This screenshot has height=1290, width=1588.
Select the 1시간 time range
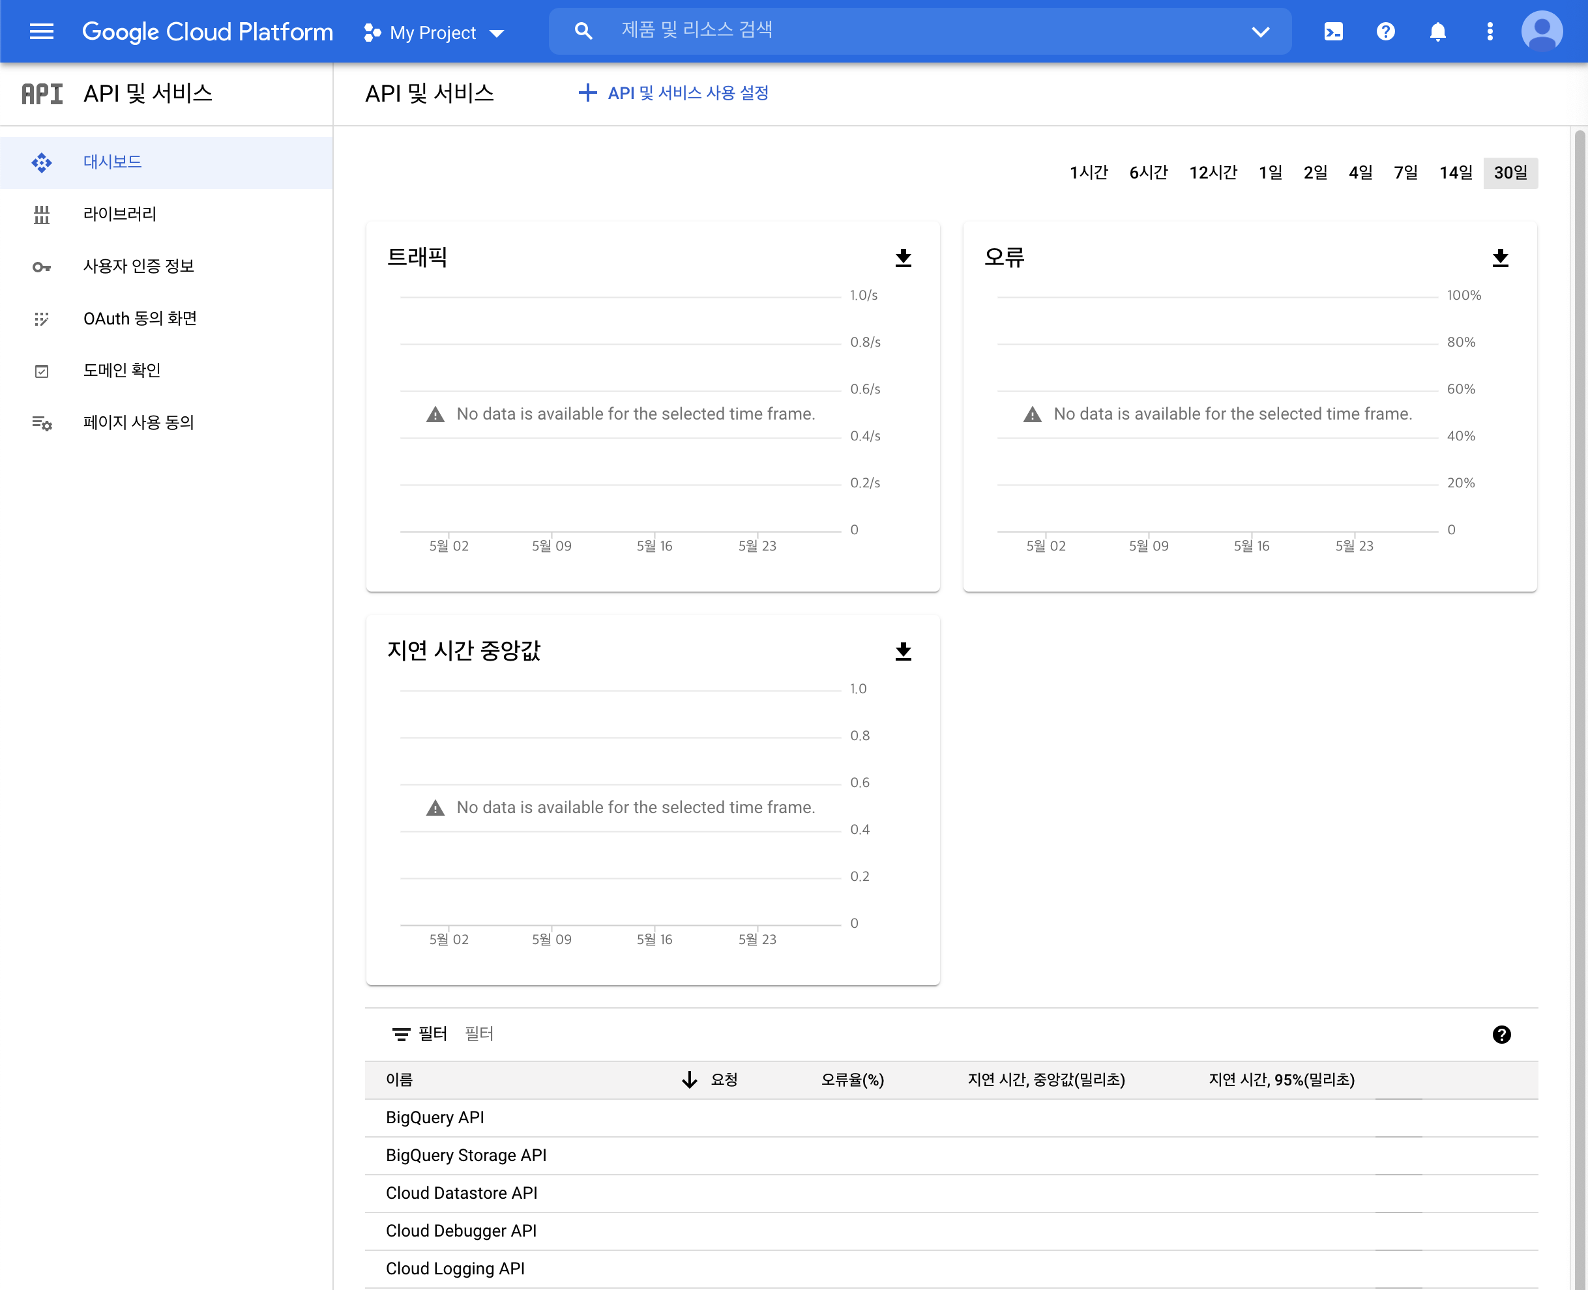click(x=1089, y=173)
